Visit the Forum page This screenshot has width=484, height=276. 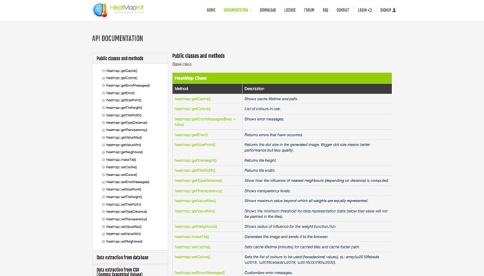[309, 10]
